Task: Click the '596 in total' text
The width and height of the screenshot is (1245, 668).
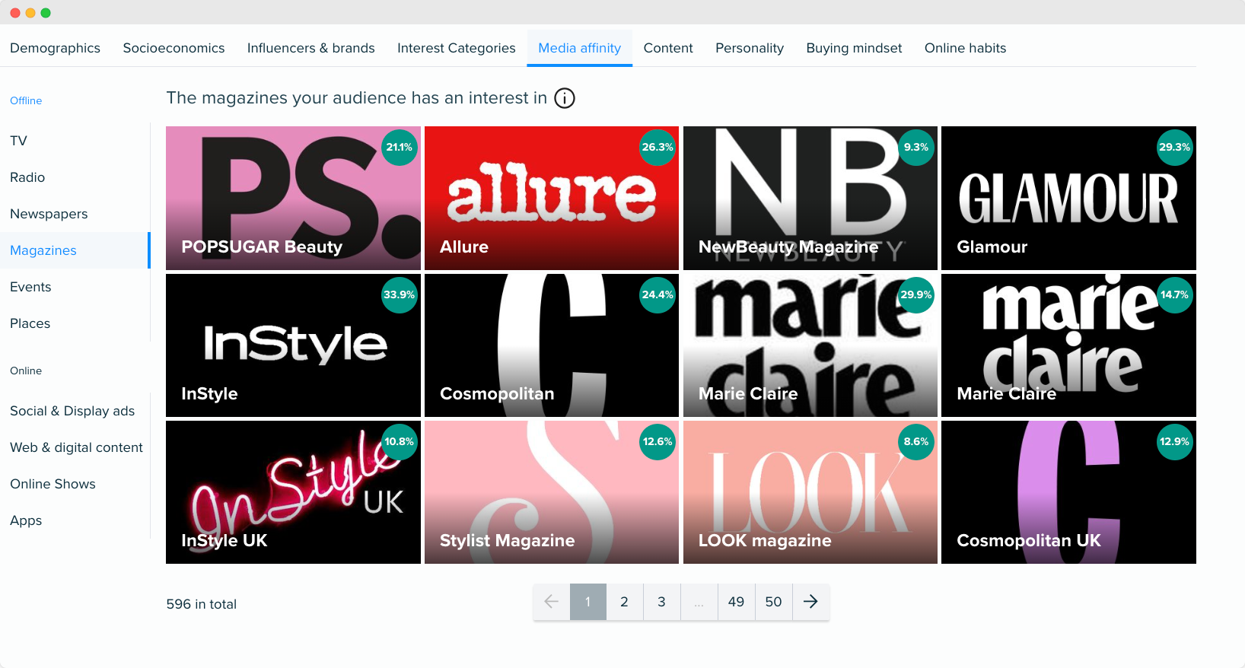Action: pos(201,604)
